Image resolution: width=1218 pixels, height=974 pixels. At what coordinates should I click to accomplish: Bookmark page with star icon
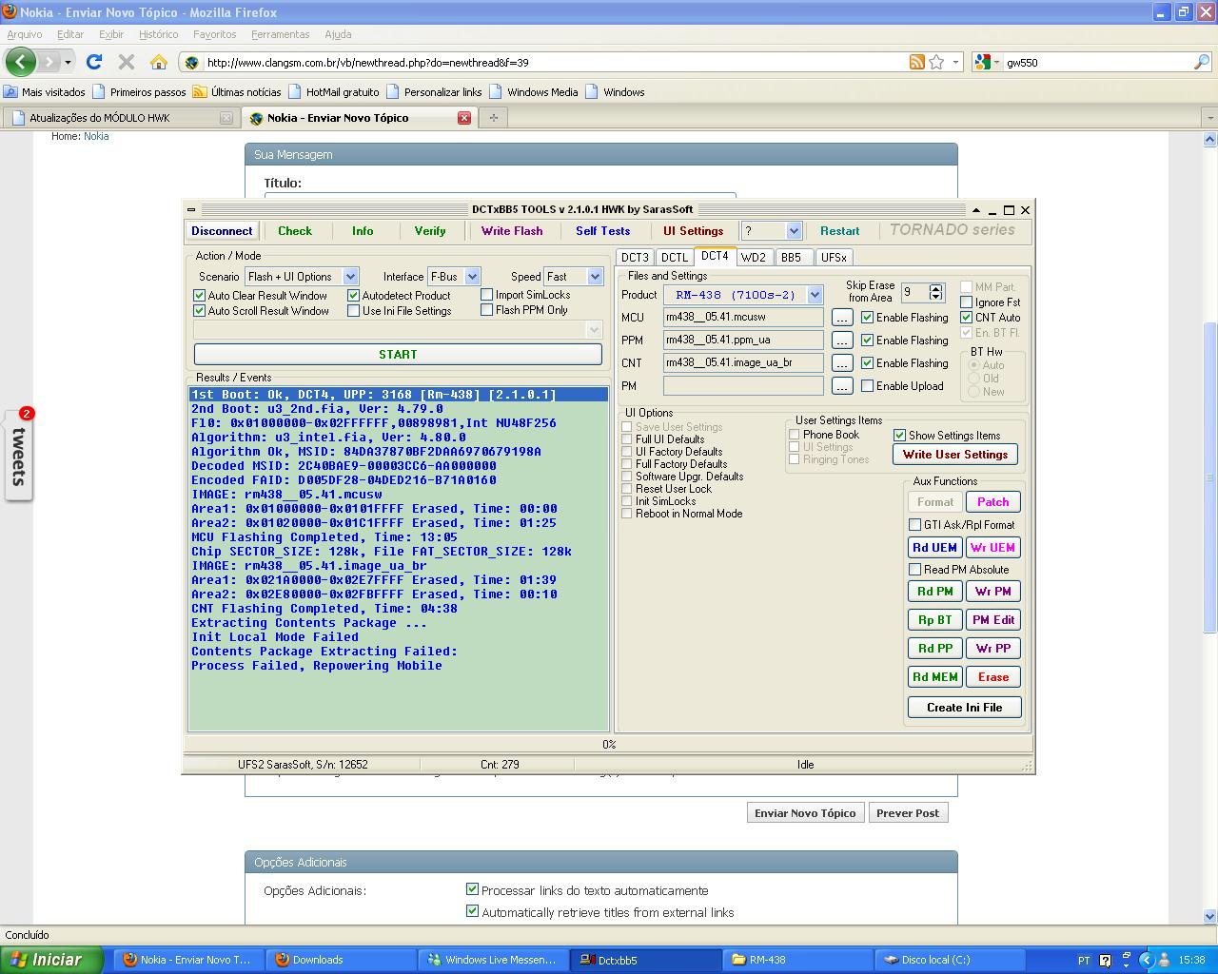[936, 62]
